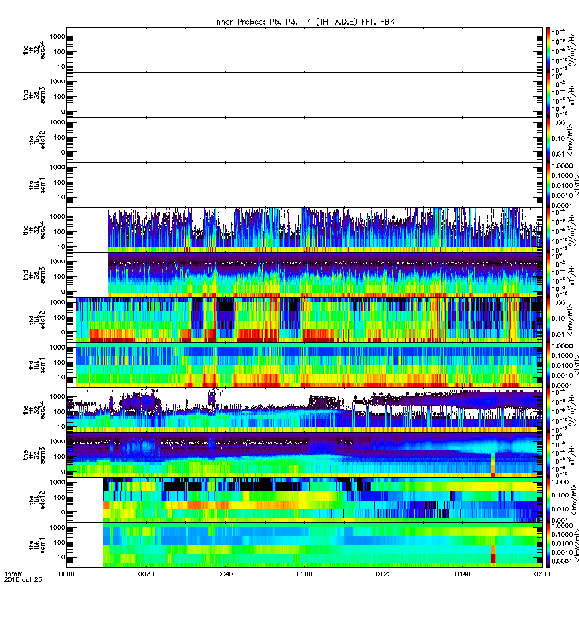579x618 pixels.
Task: Click the thd fbk edc12 spectrogram
Action: (304, 320)
